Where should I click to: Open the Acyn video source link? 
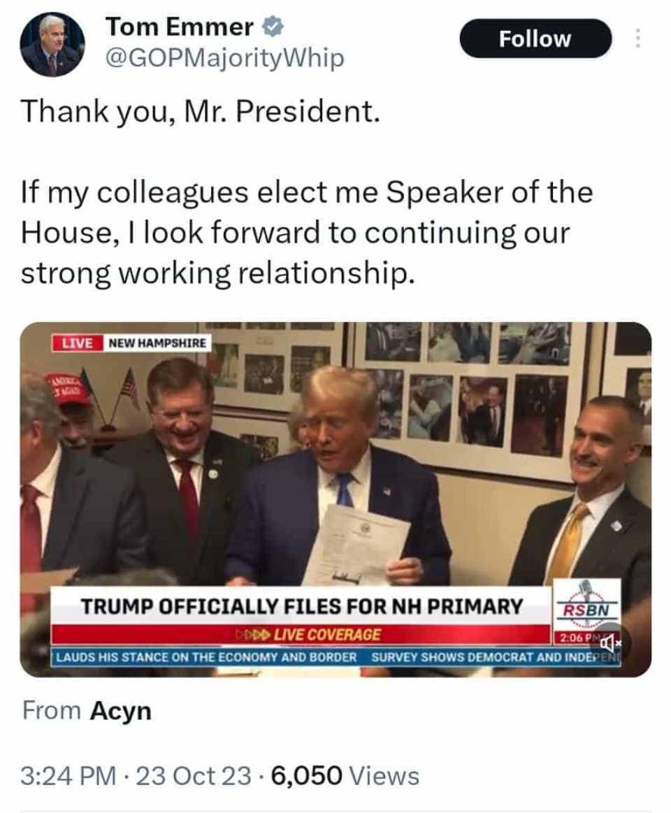(x=120, y=711)
